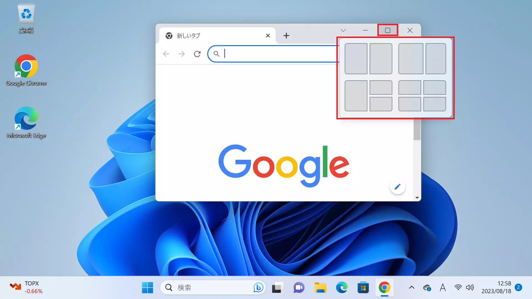Viewport: 532px width, 299px height.
Task: Click the taskbar 検索 search box
Action: pos(213,288)
